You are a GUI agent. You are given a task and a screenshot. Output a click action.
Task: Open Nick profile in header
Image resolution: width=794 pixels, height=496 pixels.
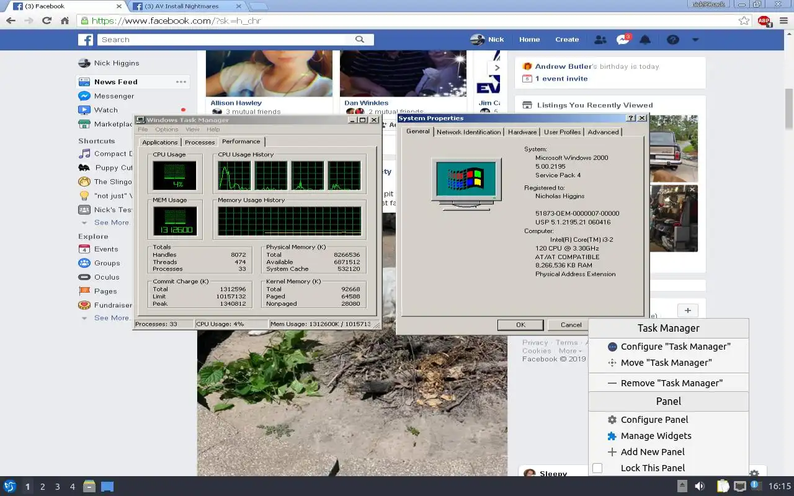[487, 40]
